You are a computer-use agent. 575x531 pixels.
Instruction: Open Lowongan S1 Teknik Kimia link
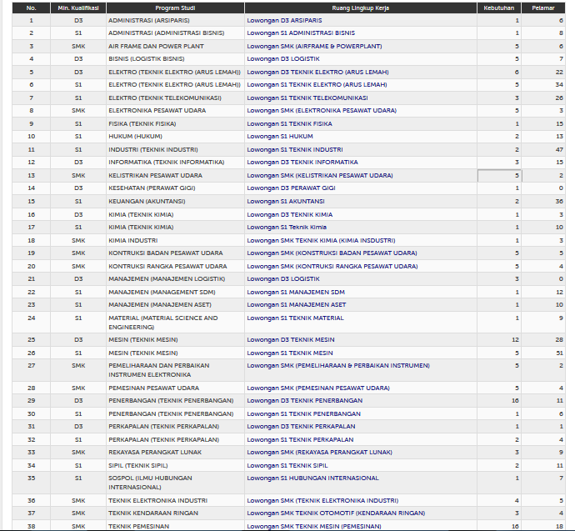coord(287,228)
